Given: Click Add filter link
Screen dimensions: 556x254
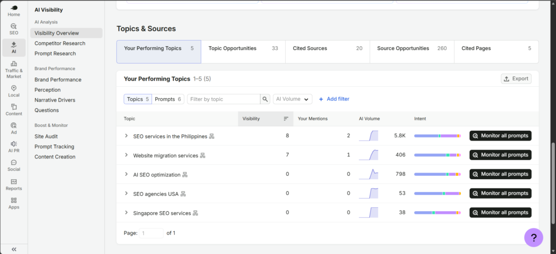Looking at the screenshot, I should [x=334, y=99].
